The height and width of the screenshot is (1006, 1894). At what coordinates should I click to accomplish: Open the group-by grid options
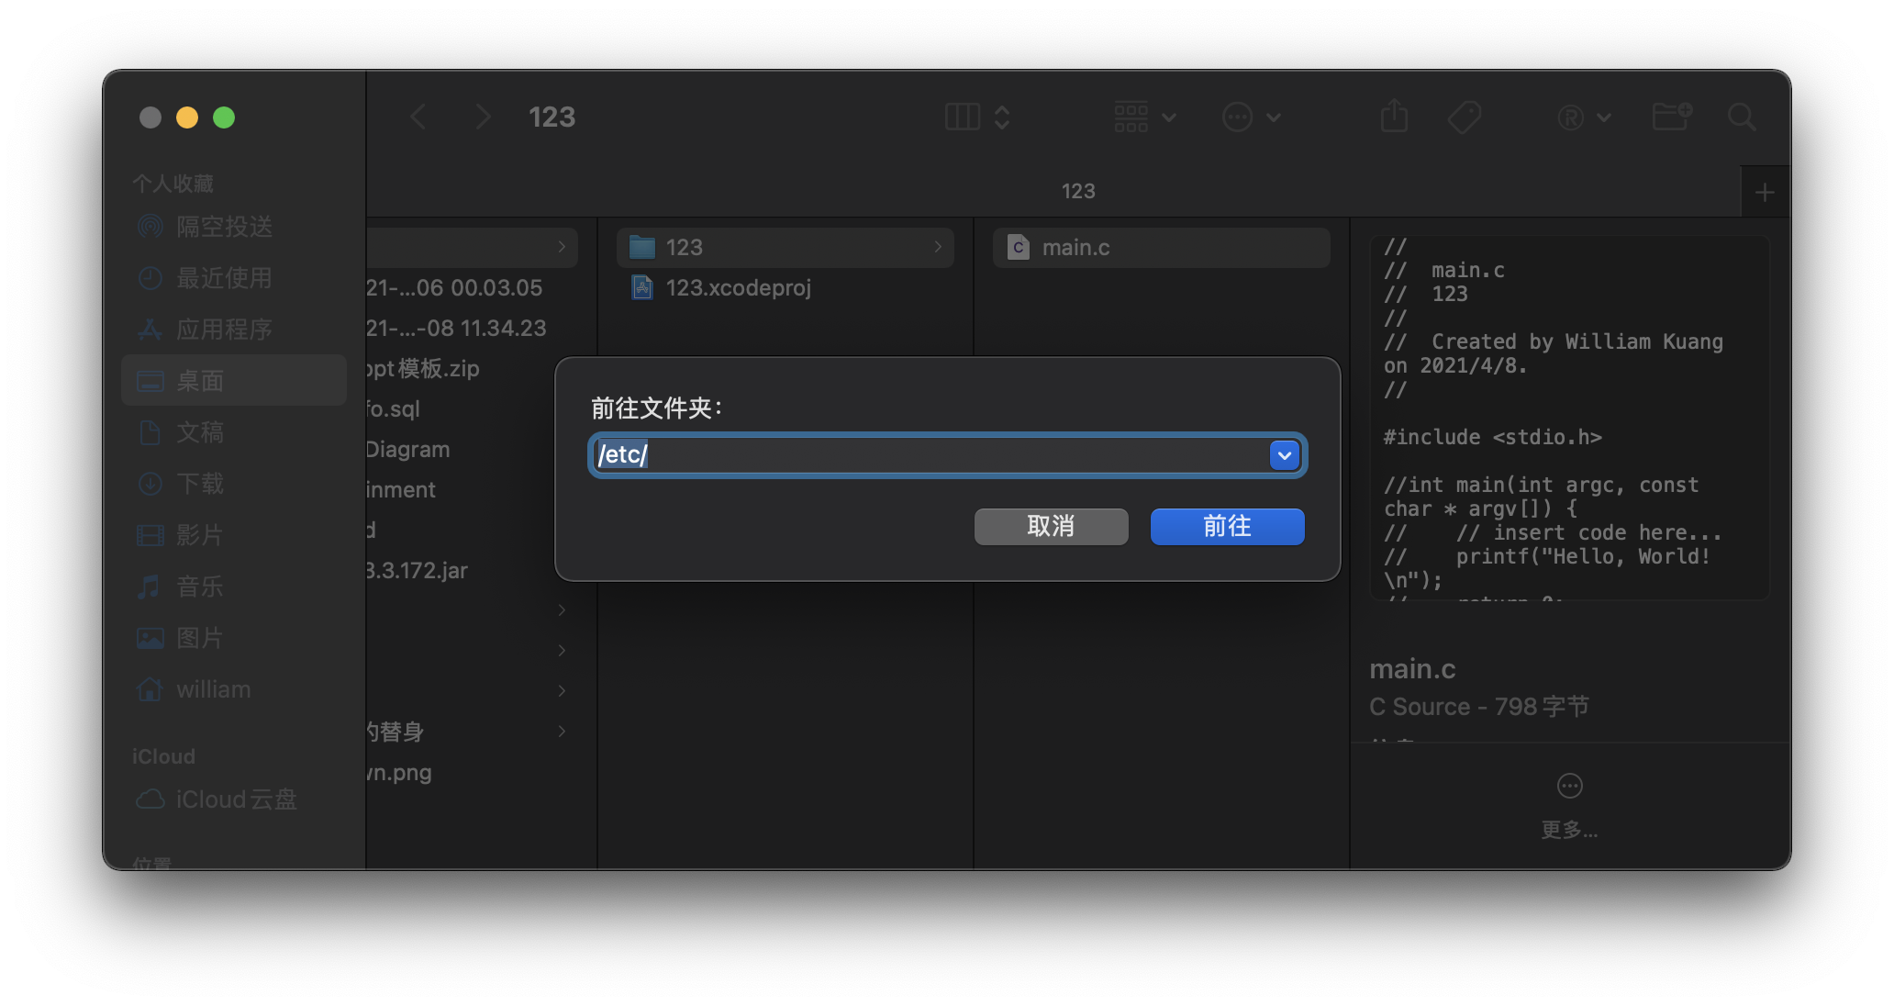tap(1145, 117)
